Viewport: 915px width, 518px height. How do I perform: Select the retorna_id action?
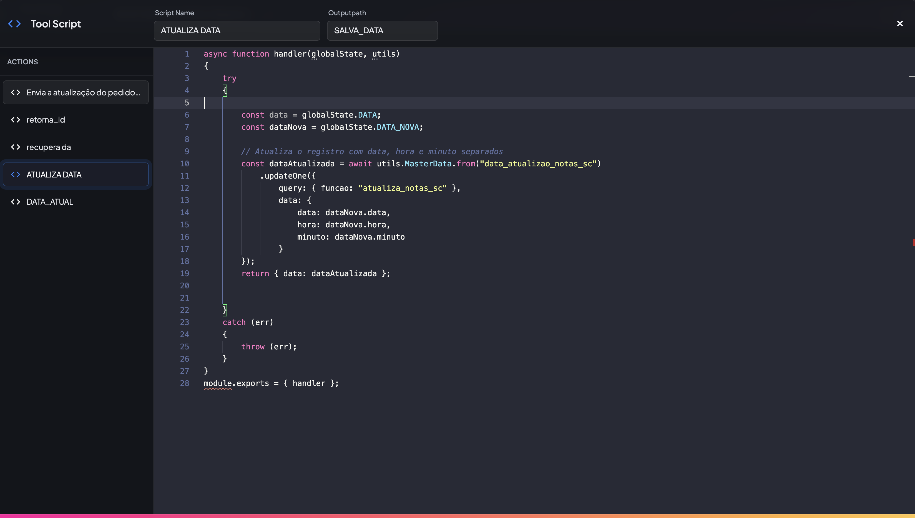(46, 120)
